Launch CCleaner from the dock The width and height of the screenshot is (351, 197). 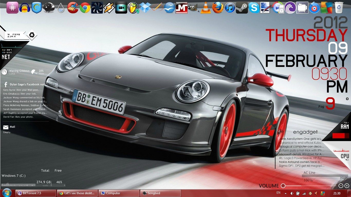tap(73, 8)
